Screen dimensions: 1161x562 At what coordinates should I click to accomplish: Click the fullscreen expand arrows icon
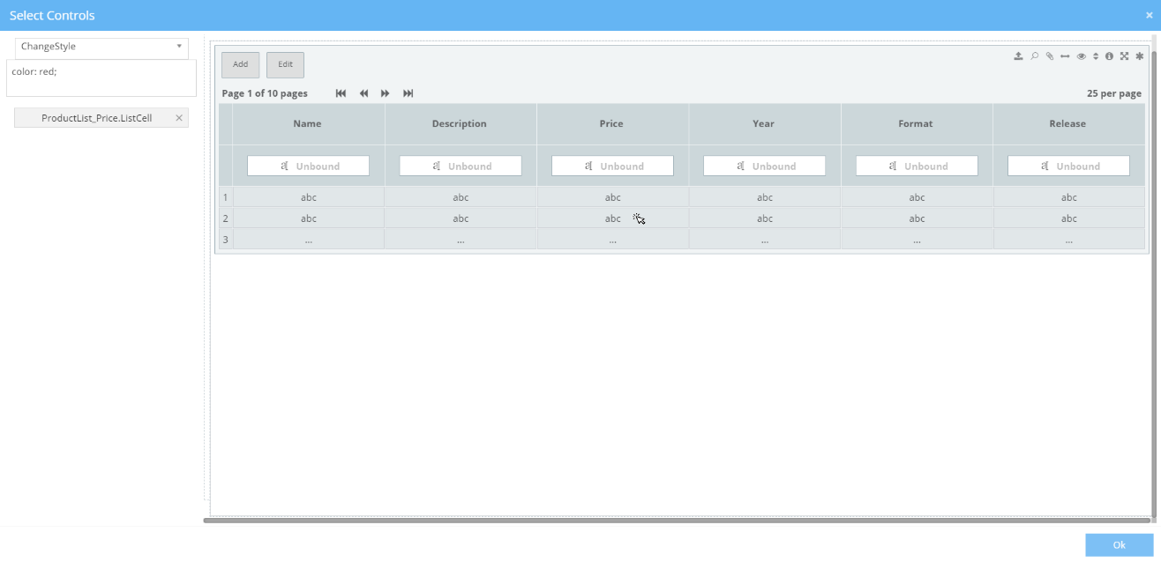click(x=1124, y=56)
